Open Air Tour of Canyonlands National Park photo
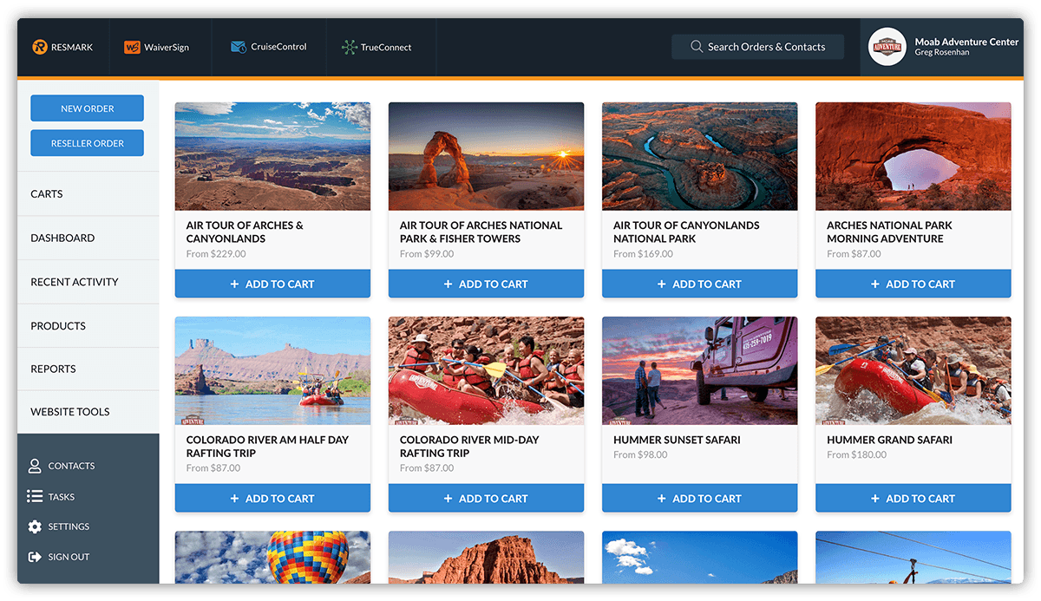This screenshot has height=601, width=1041. coord(699,156)
